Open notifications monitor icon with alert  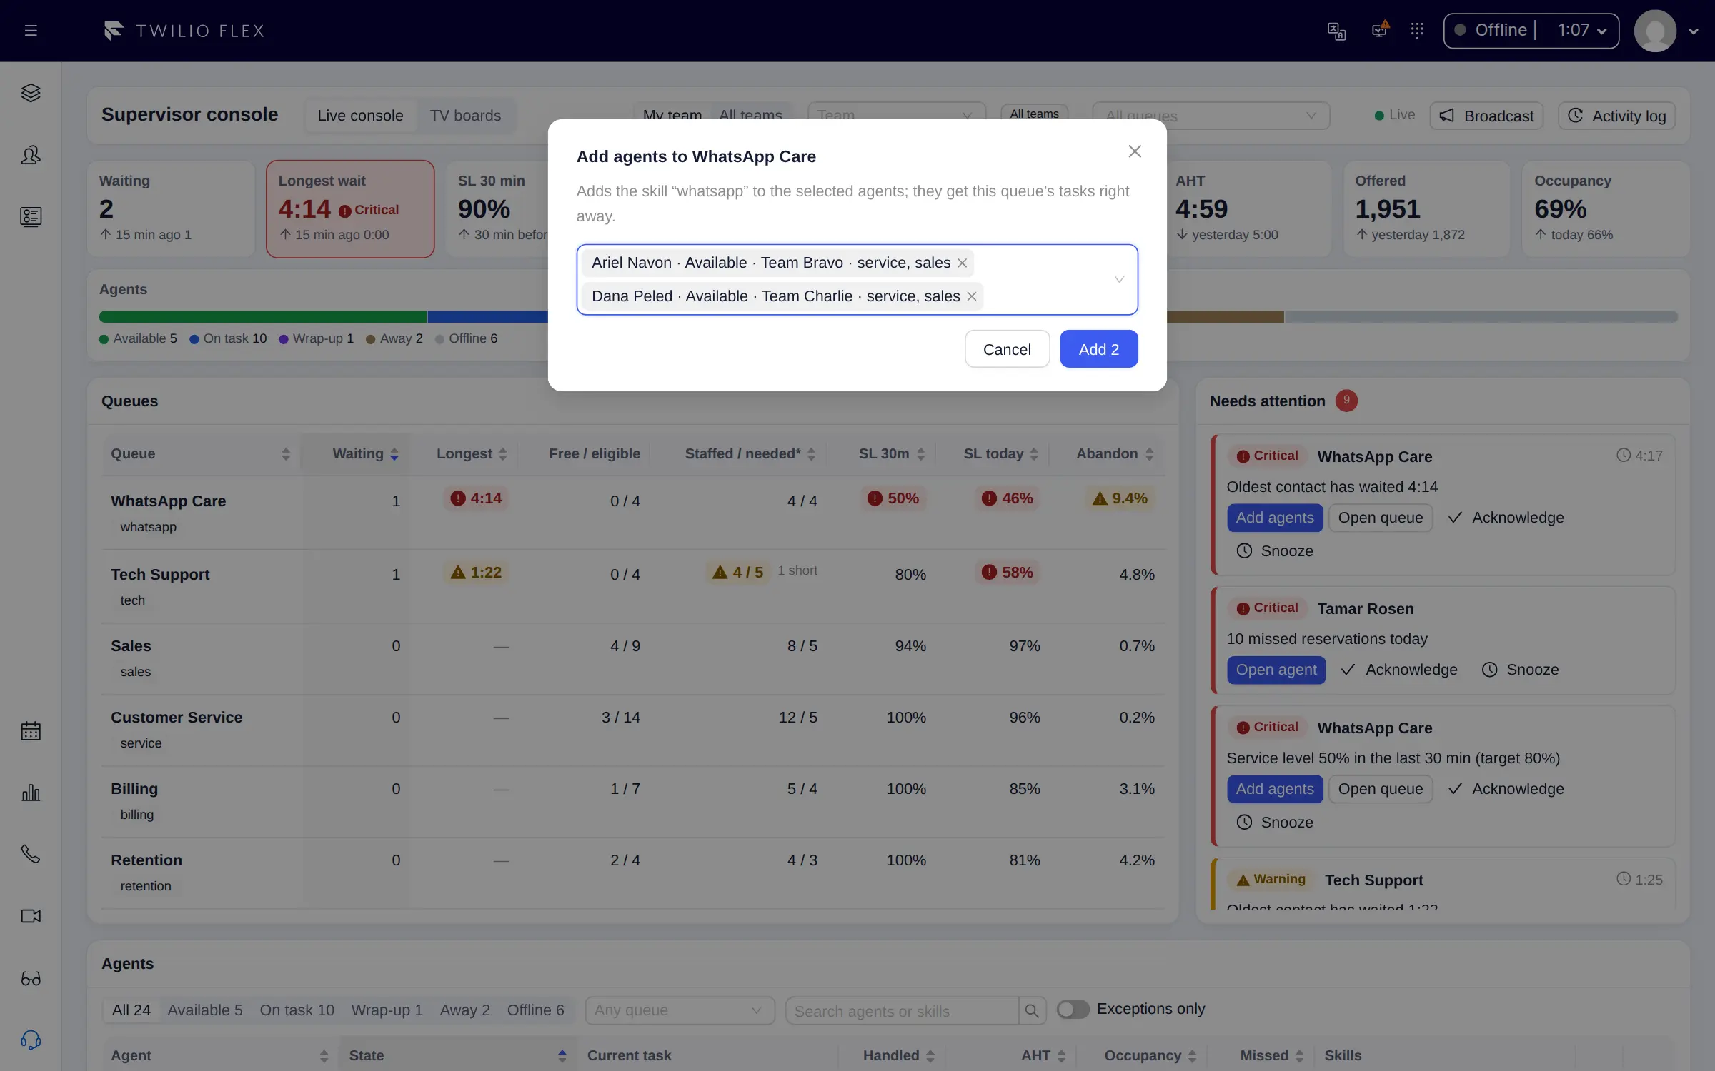pyautogui.click(x=1380, y=30)
